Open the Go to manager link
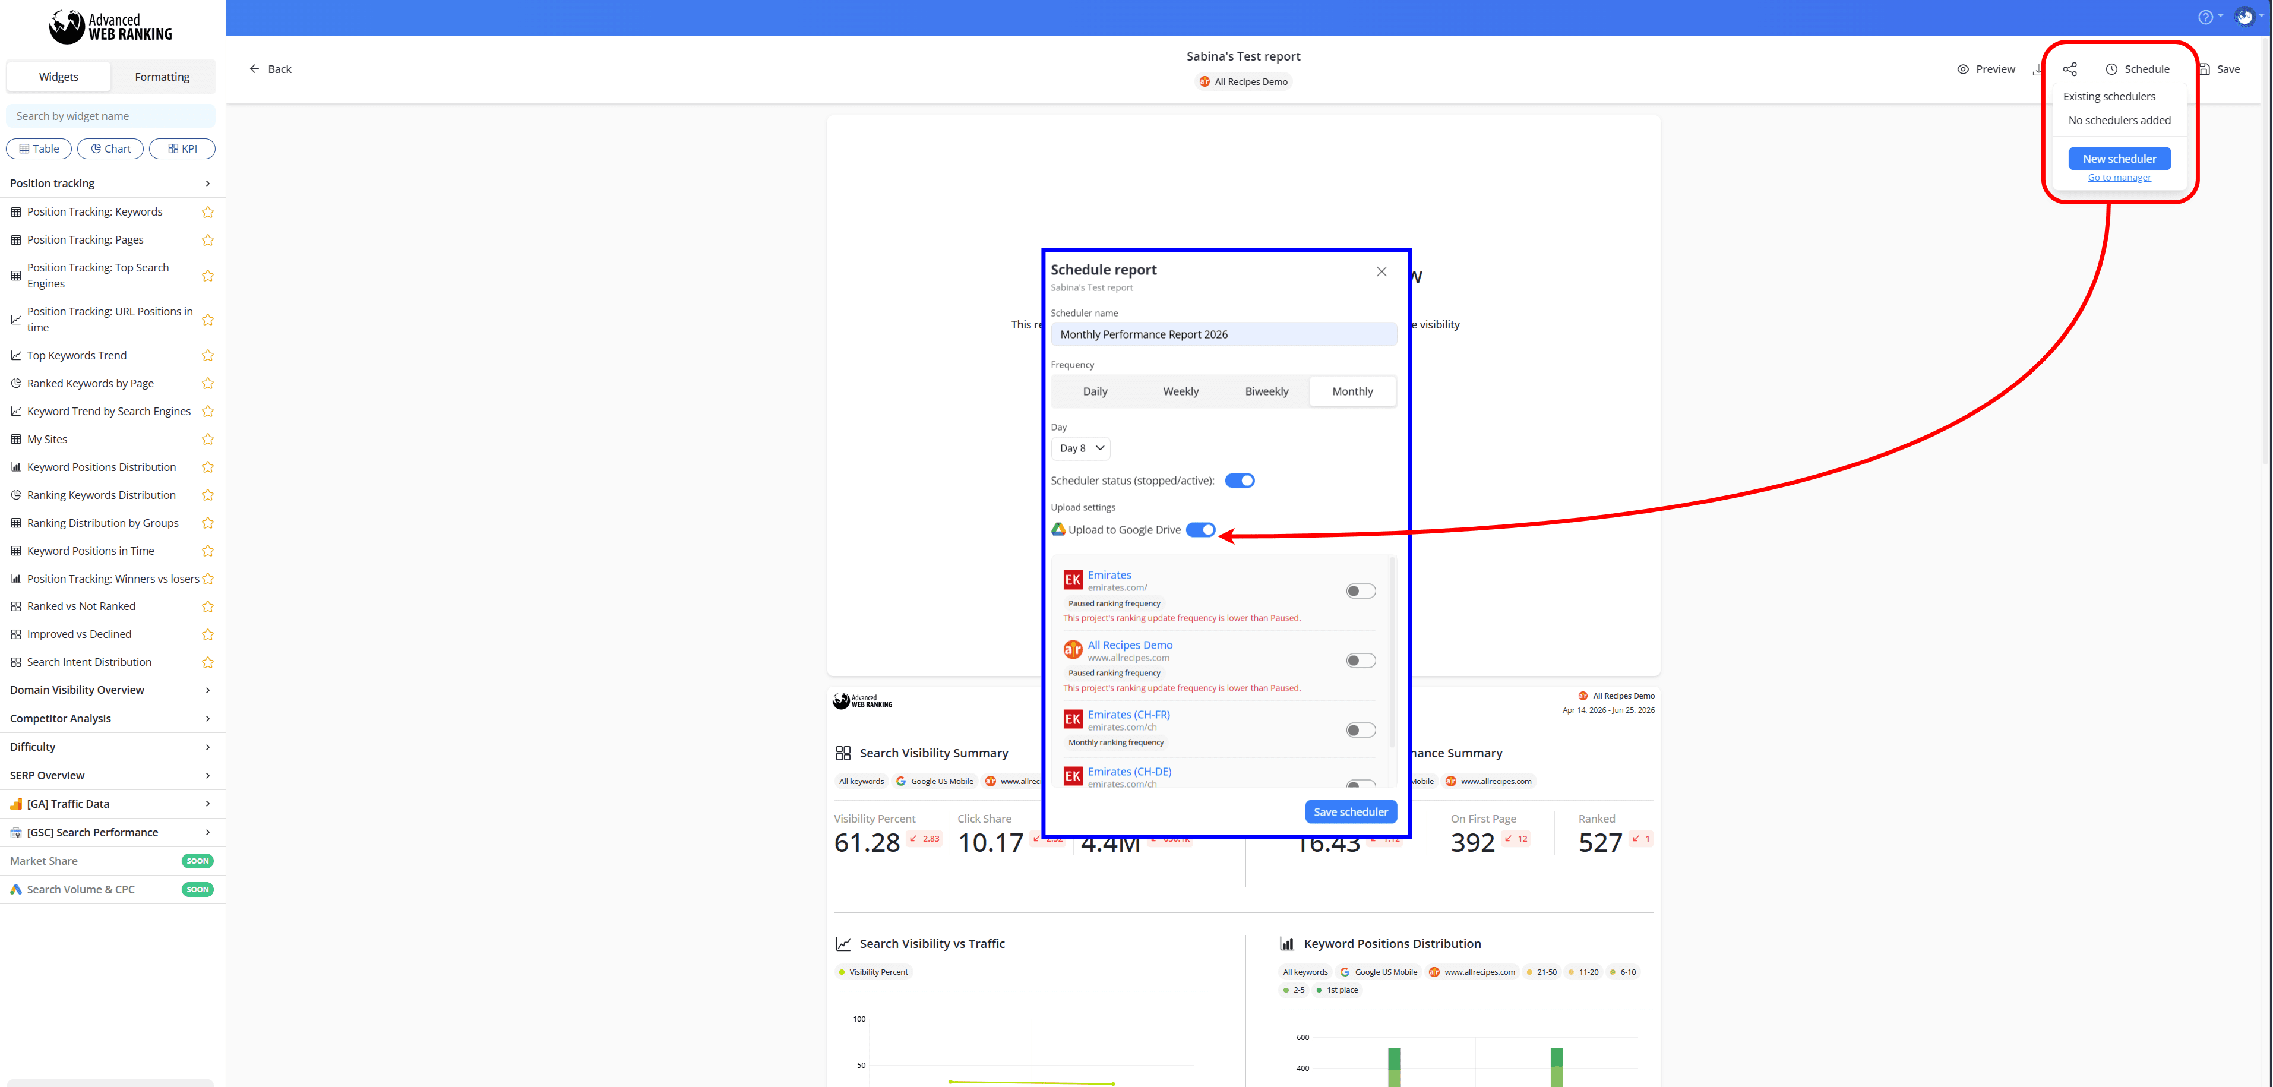This screenshot has width=2273, height=1087. [2119, 178]
